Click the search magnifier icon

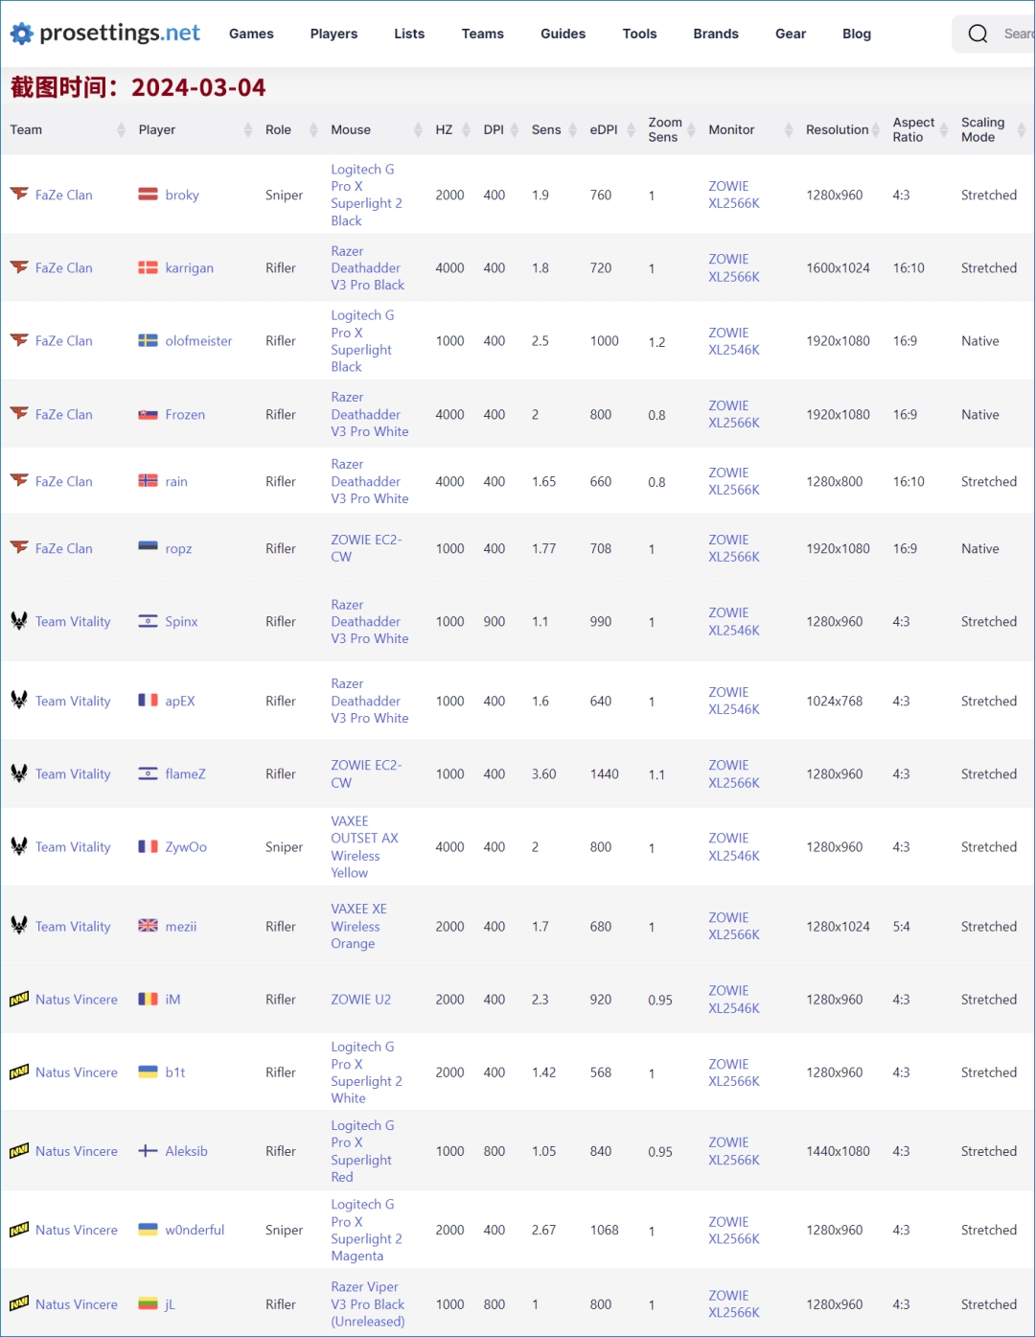tap(977, 34)
